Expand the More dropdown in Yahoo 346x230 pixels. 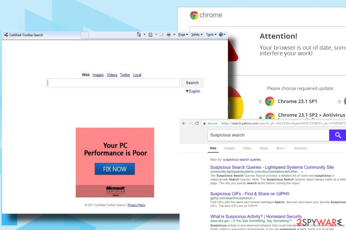pyautogui.click(x=281, y=148)
